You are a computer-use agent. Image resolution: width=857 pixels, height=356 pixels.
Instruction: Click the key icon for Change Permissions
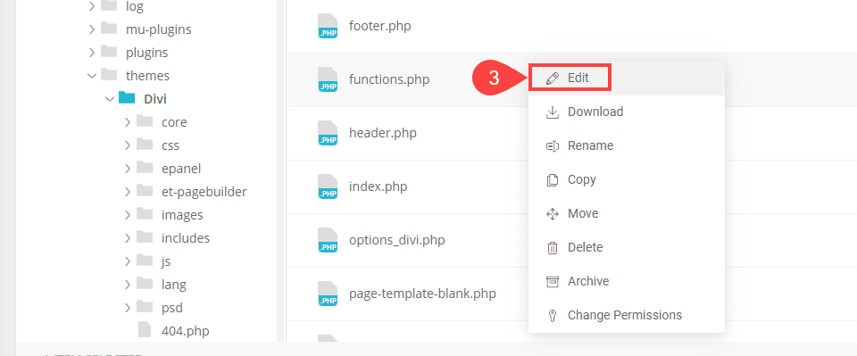[x=553, y=316]
